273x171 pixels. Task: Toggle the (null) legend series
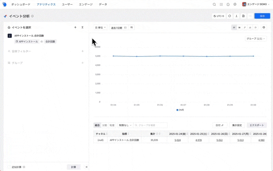pyautogui.click(x=180, y=110)
